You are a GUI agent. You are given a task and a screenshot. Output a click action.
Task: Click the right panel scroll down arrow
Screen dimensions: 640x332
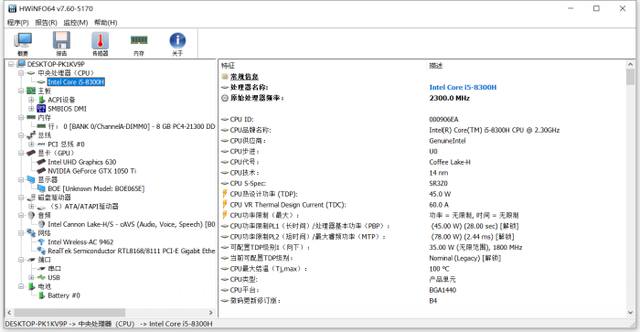pos(630,313)
